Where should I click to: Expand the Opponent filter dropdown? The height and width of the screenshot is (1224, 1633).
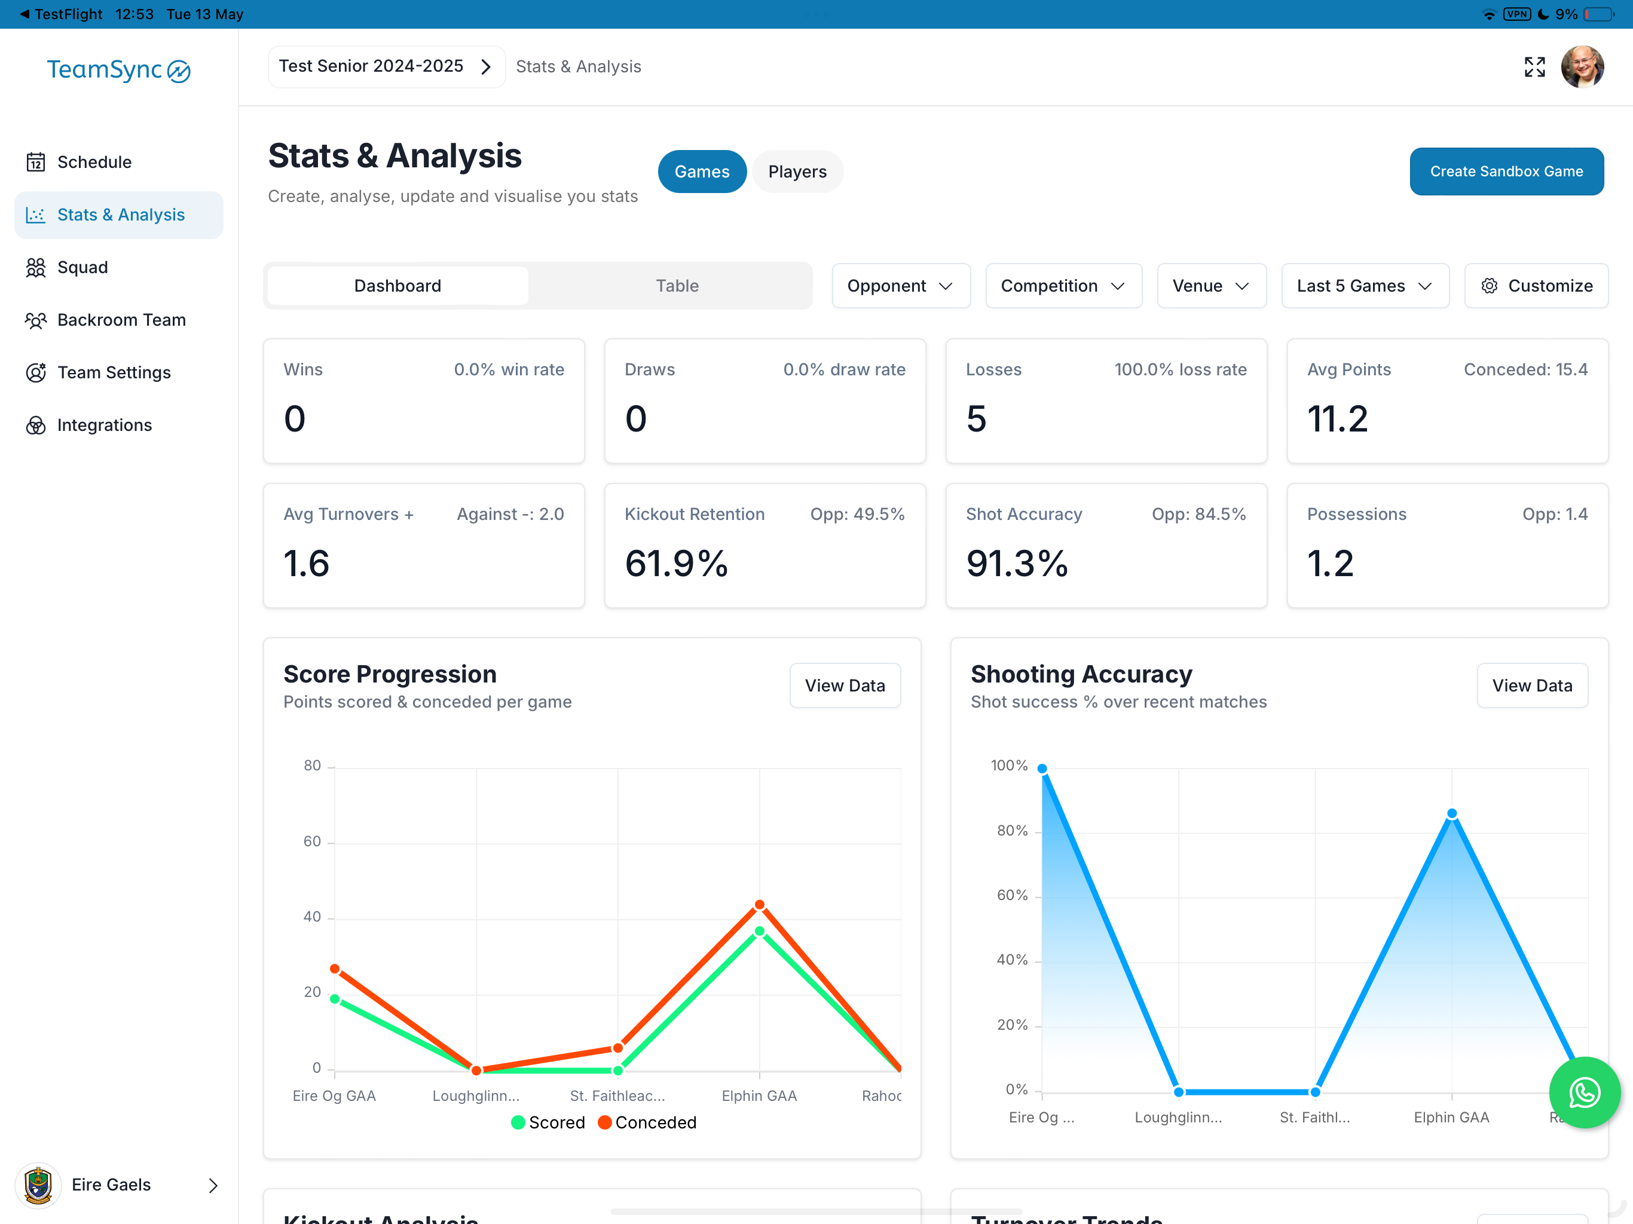coord(901,286)
